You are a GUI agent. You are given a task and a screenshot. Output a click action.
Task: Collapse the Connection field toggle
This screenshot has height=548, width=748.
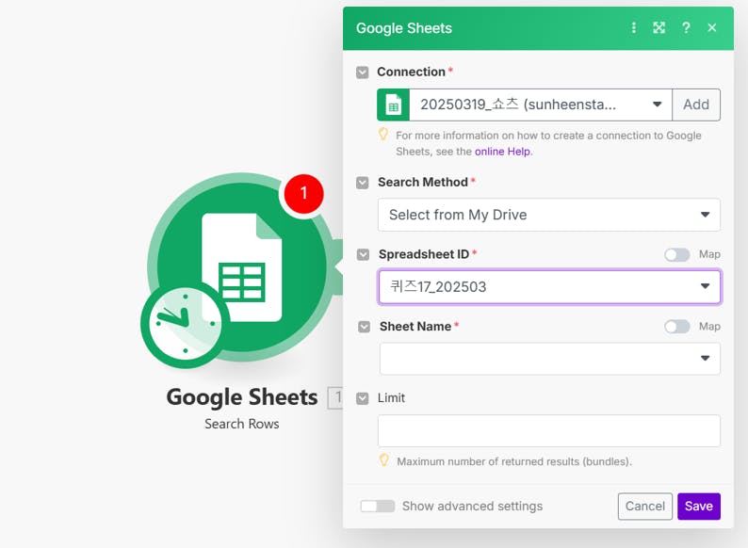[362, 72]
